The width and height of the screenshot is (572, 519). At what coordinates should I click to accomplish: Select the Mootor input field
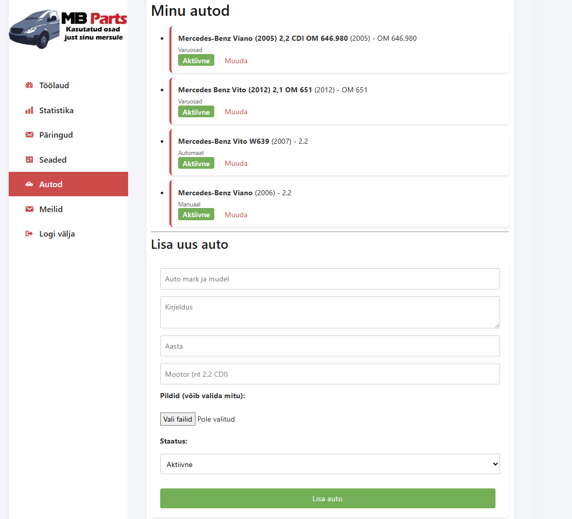[x=330, y=374]
